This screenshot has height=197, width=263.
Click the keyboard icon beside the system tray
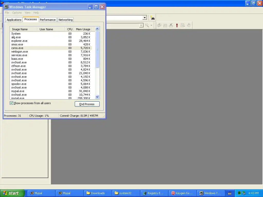[x=230, y=193]
